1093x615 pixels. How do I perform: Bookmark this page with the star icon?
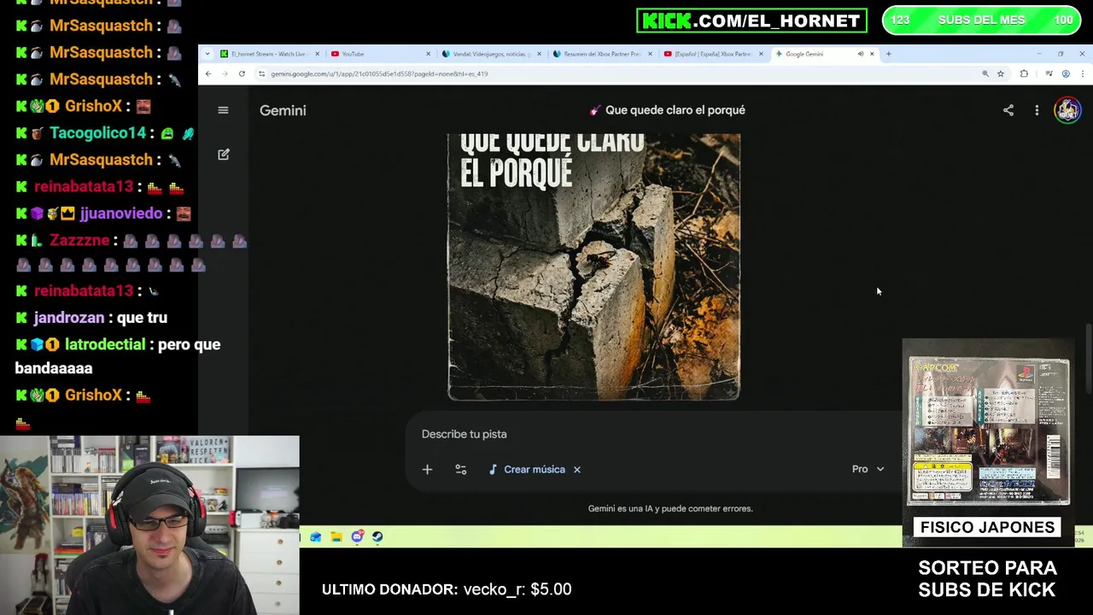click(x=1001, y=73)
